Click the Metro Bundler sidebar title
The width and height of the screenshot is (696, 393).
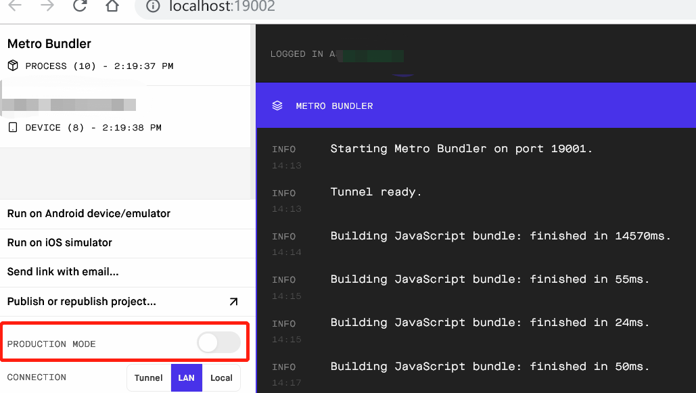pos(49,43)
